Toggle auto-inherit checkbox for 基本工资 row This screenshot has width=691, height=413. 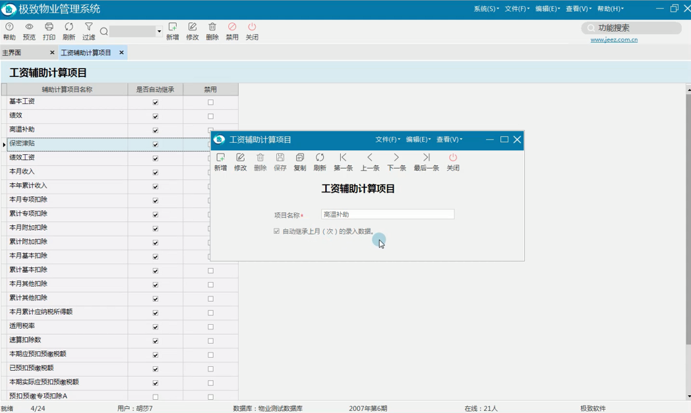pos(156,102)
